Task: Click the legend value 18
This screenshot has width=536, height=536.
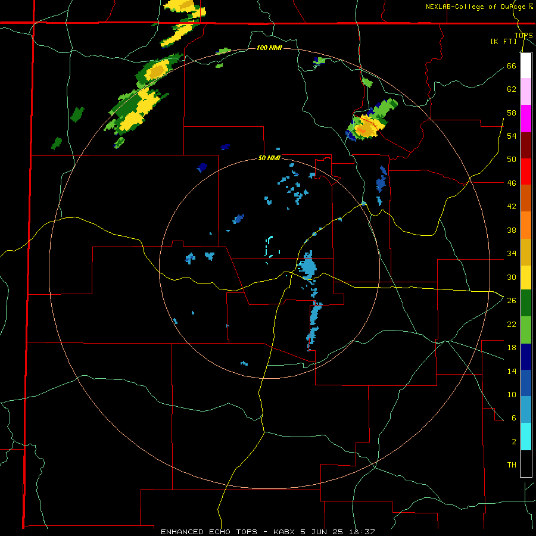Action: (x=512, y=348)
